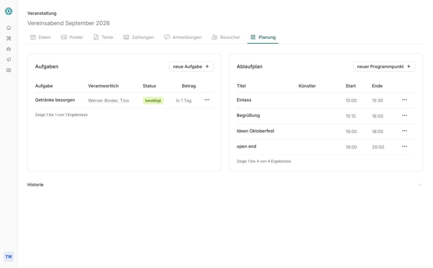The width and height of the screenshot is (433, 268).
Task: Open the members group icon in the sidebar
Action: [9, 49]
